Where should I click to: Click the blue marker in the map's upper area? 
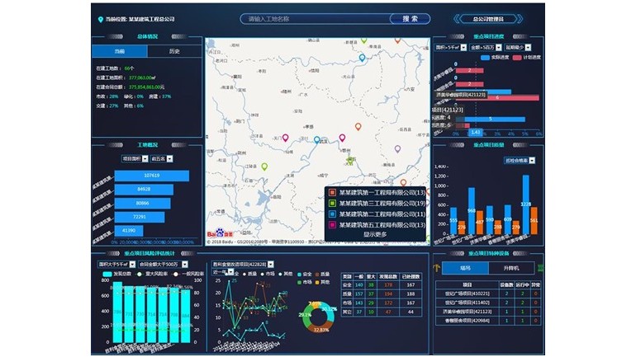(x=363, y=58)
